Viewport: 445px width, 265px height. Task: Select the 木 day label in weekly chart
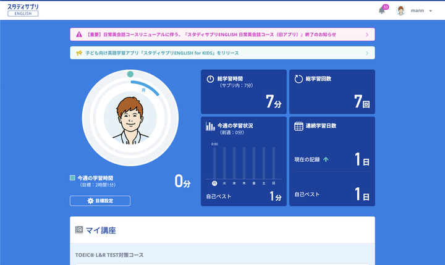(244, 183)
